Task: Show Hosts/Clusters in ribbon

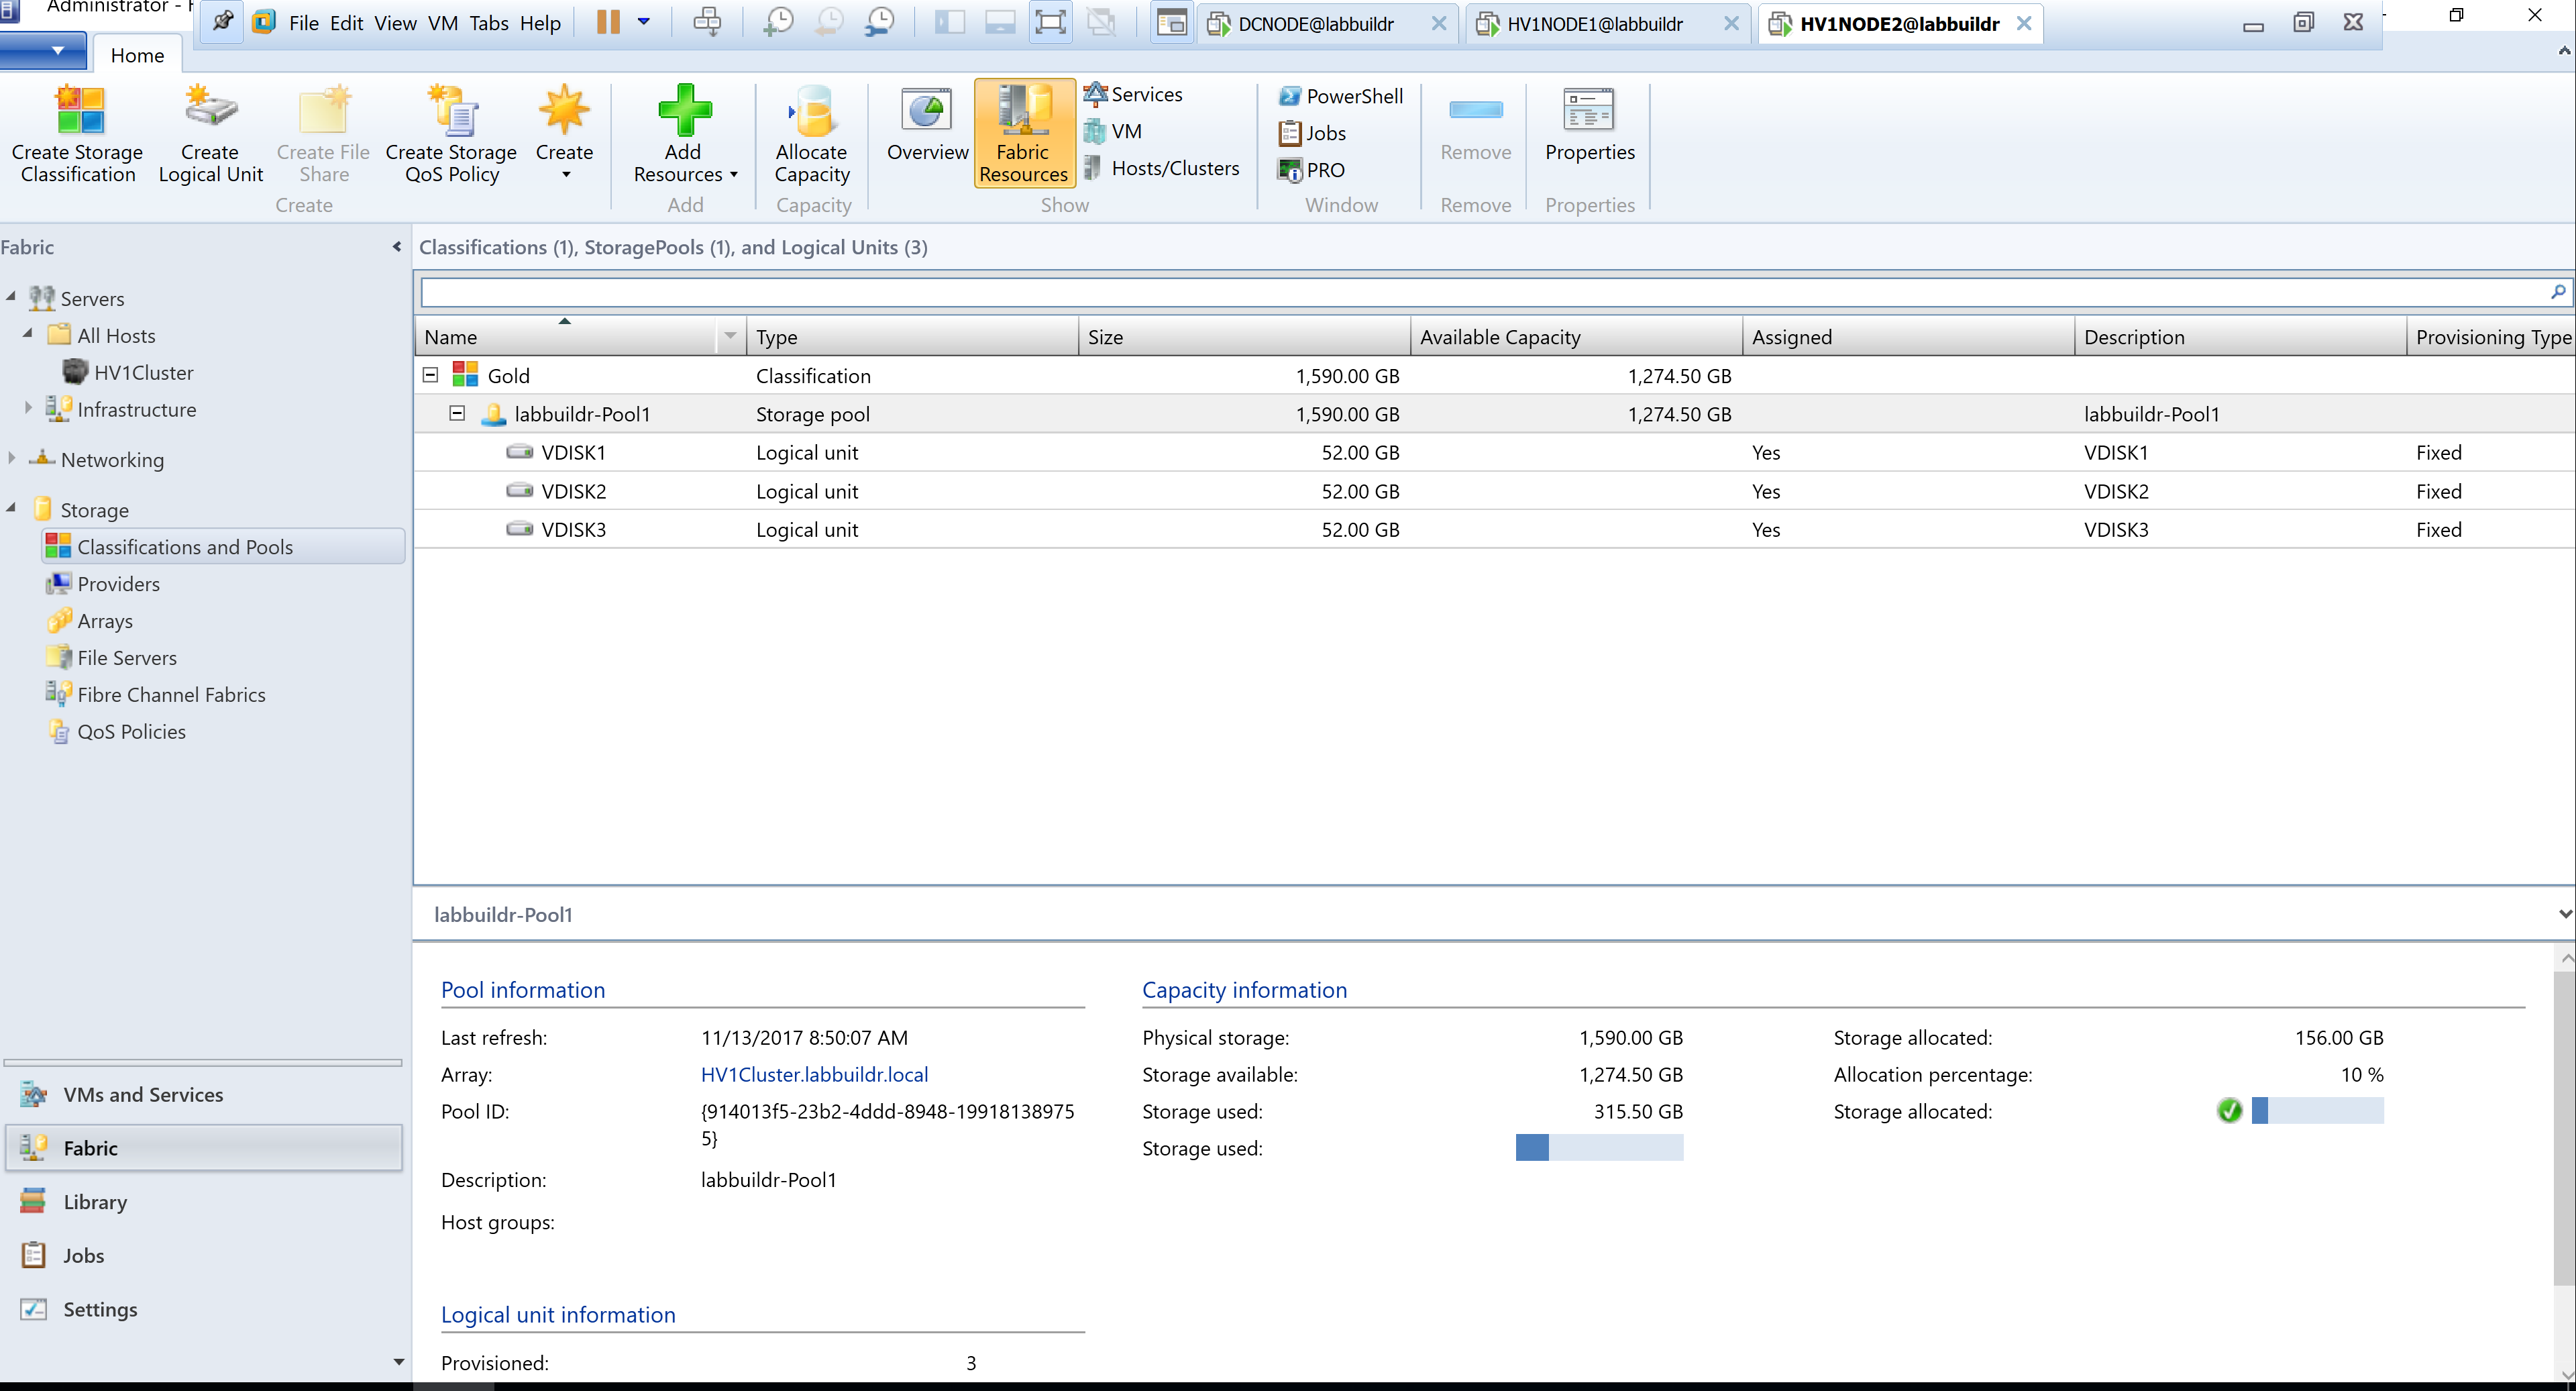Action: (x=1162, y=168)
